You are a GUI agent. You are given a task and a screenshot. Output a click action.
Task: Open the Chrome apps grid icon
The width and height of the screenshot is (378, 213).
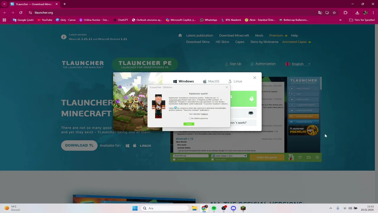point(4,20)
